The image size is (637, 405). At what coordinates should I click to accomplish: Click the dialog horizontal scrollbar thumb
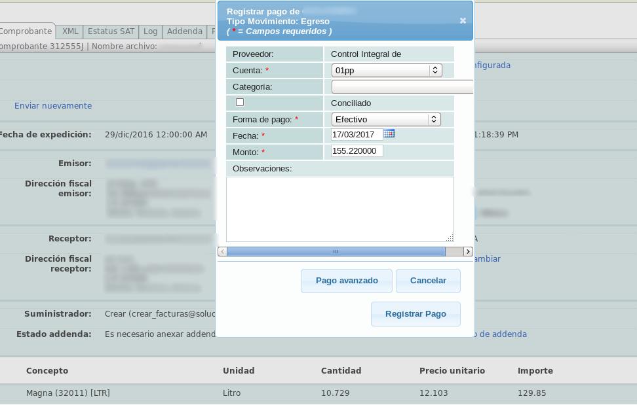(x=336, y=251)
